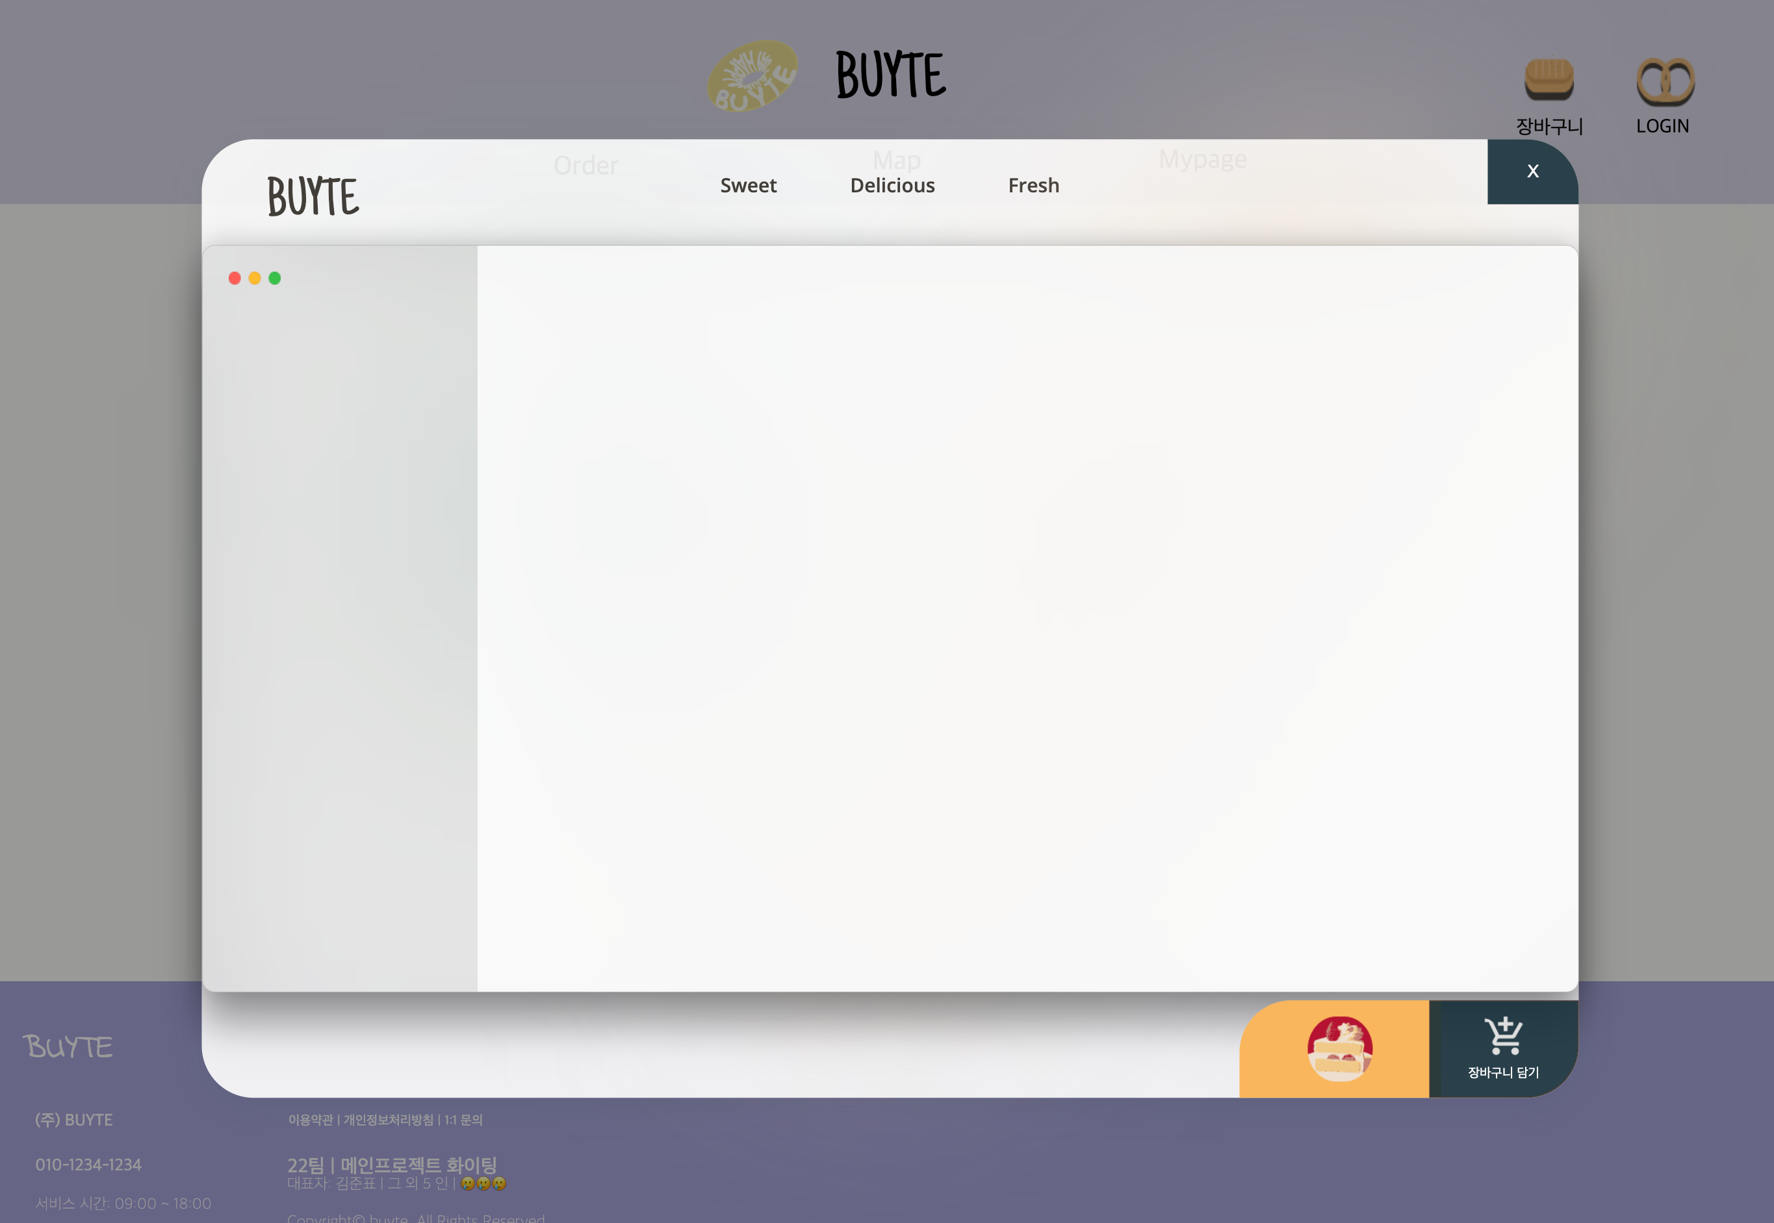Click the 대표자: 김준표 footer text

(x=331, y=1183)
